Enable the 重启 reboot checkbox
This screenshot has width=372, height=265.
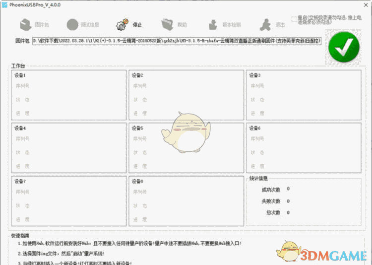(x=294, y=19)
